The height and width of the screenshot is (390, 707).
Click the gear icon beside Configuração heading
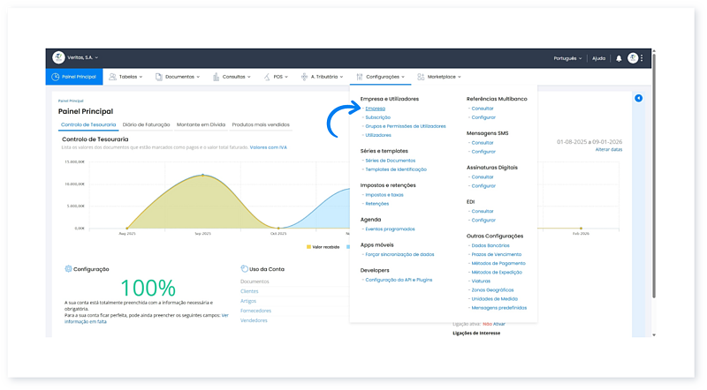(x=68, y=268)
